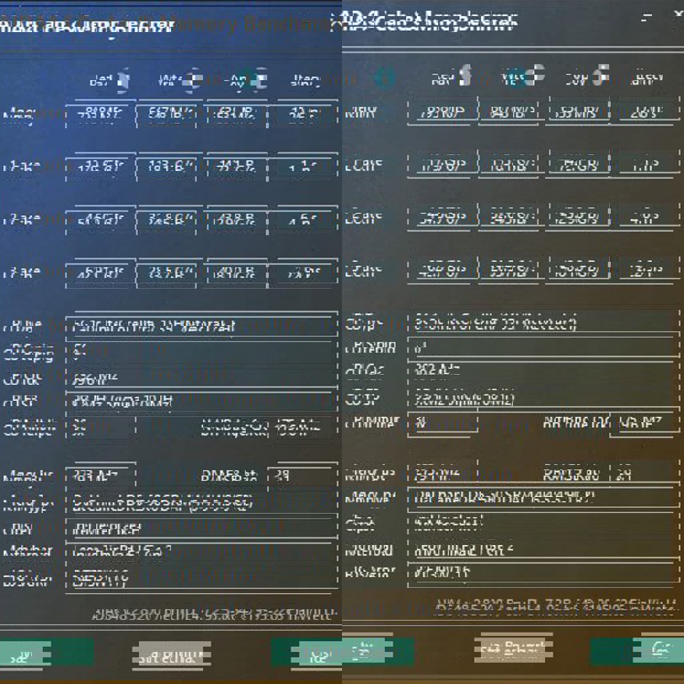The width and height of the screenshot is (684, 684).
Task: Click the CPU Type field in left window
Action: [201, 326]
